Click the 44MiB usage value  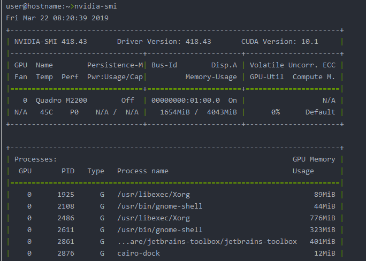325,206
